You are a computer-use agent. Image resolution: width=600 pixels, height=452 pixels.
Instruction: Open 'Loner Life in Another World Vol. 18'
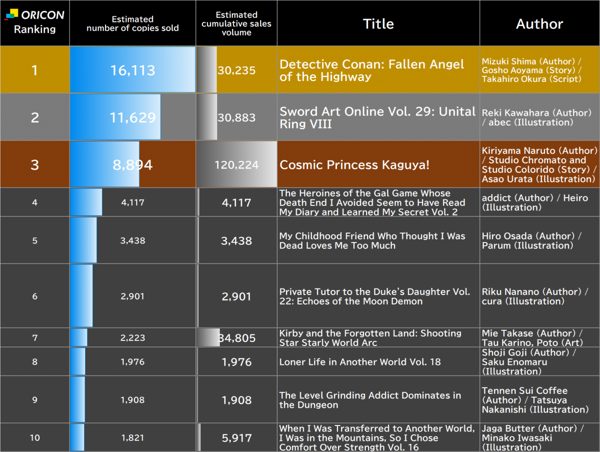click(359, 362)
